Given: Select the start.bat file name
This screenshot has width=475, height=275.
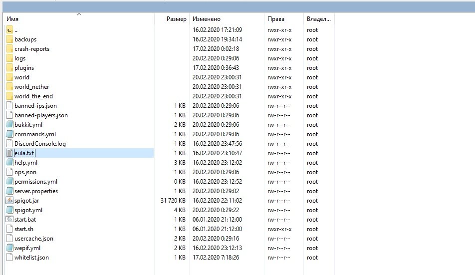Looking at the screenshot, I should tap(25, 220).
